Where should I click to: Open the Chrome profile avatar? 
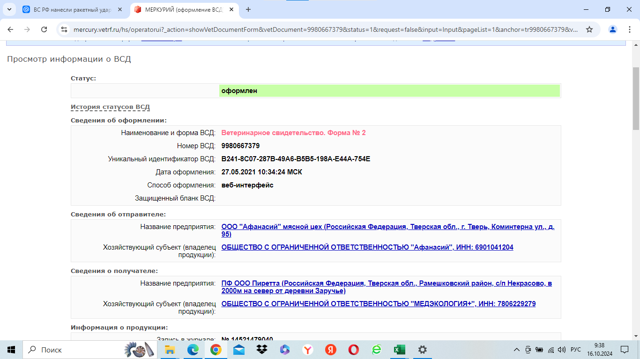(613, 29)
